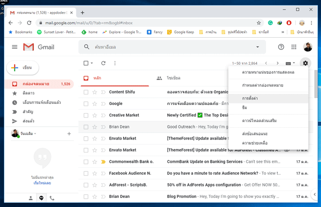Mark Commonwealth Bank email importance marker

pyautogui.click(x=103, y=162)
